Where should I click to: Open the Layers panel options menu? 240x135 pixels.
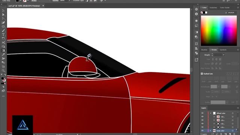pyautogui.click(x=238, y=108)
